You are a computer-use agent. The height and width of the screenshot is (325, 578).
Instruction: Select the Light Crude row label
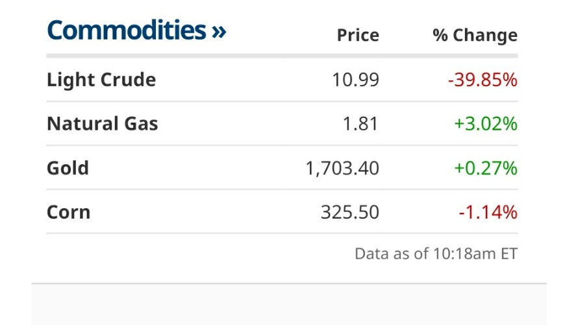(101, 80)
